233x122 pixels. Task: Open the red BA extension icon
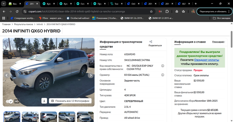point(160,11)
